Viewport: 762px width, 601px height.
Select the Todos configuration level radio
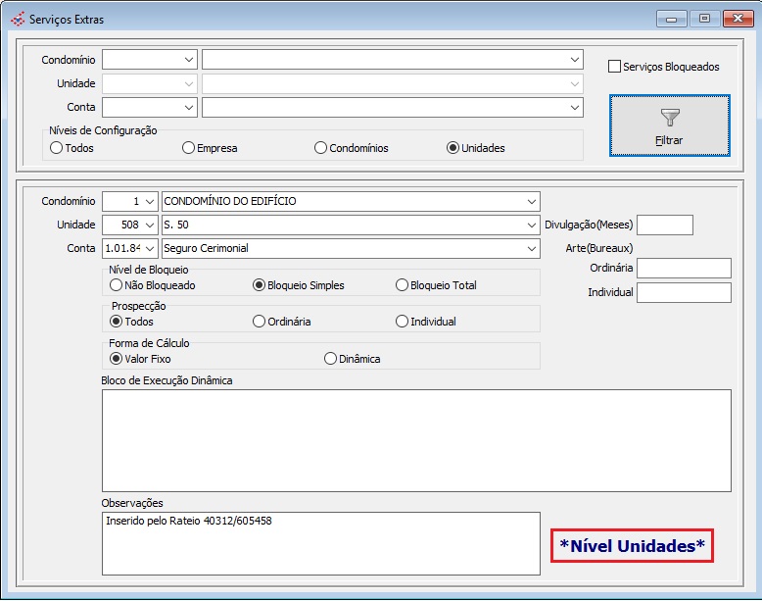coord(57,148)
